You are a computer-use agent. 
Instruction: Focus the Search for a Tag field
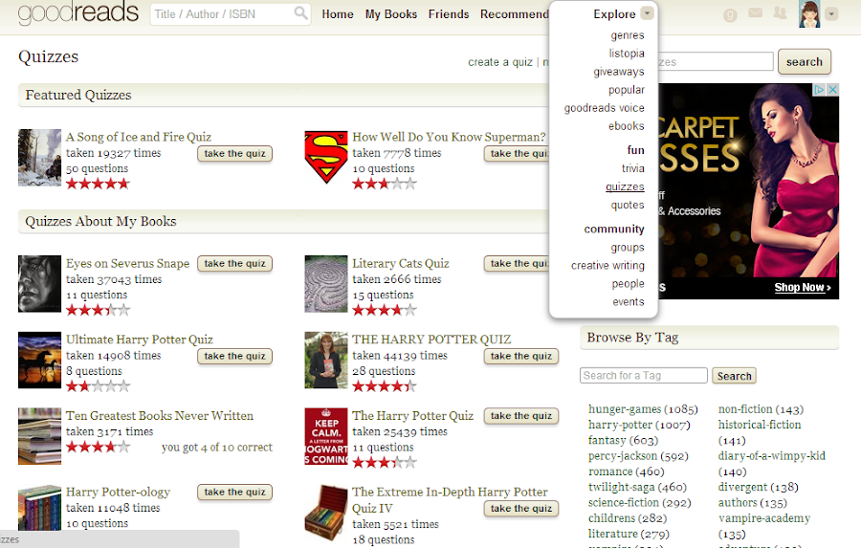point(643,376)
